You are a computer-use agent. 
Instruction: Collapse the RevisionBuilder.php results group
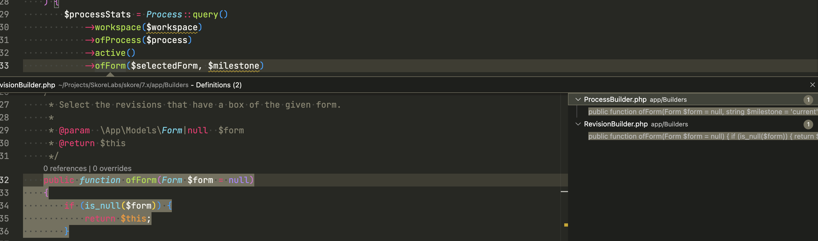pos(578,124)
